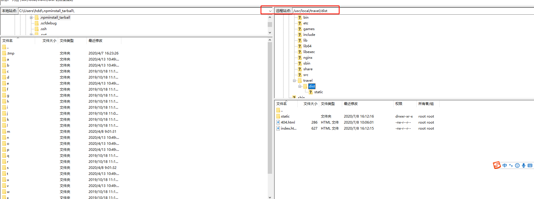Click the file size 627 cell
This screenshot has height=199, width=534.
click(314, 128)
